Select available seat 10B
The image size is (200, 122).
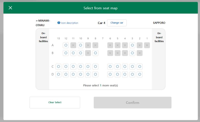pyautogui.click(x=80, y=53)
